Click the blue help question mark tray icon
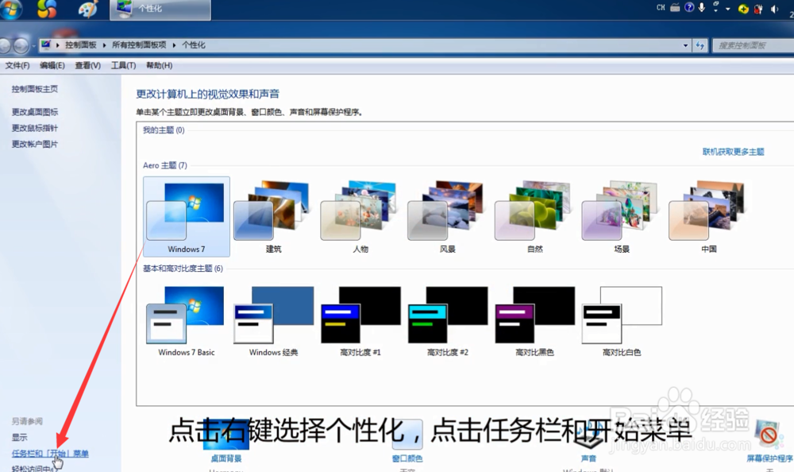The image size is (794, 472). 689,7
